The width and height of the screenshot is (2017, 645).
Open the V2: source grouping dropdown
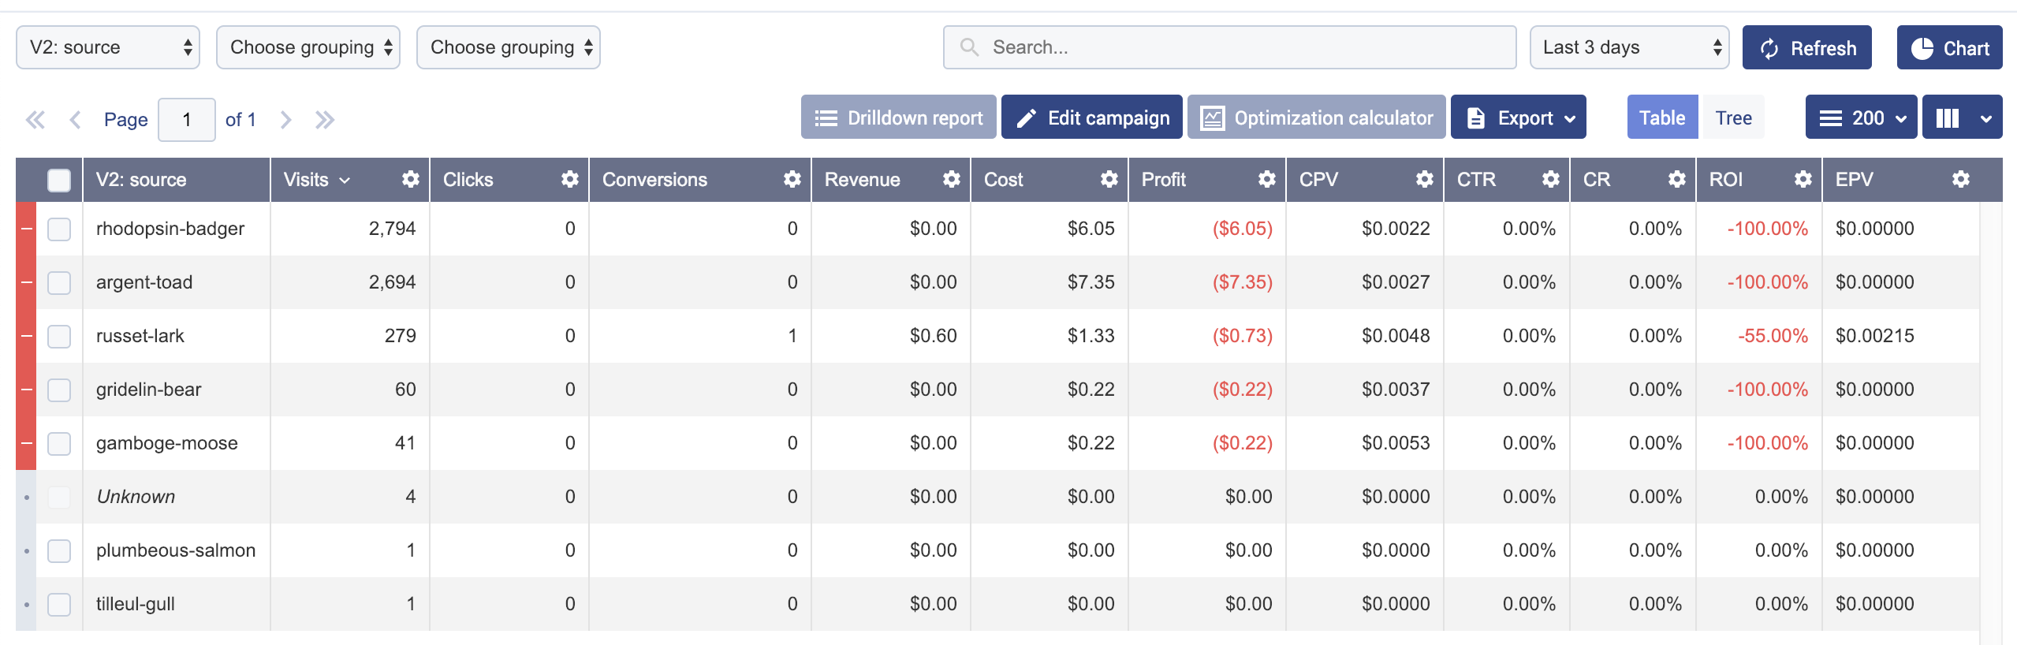tap(108, 47)
